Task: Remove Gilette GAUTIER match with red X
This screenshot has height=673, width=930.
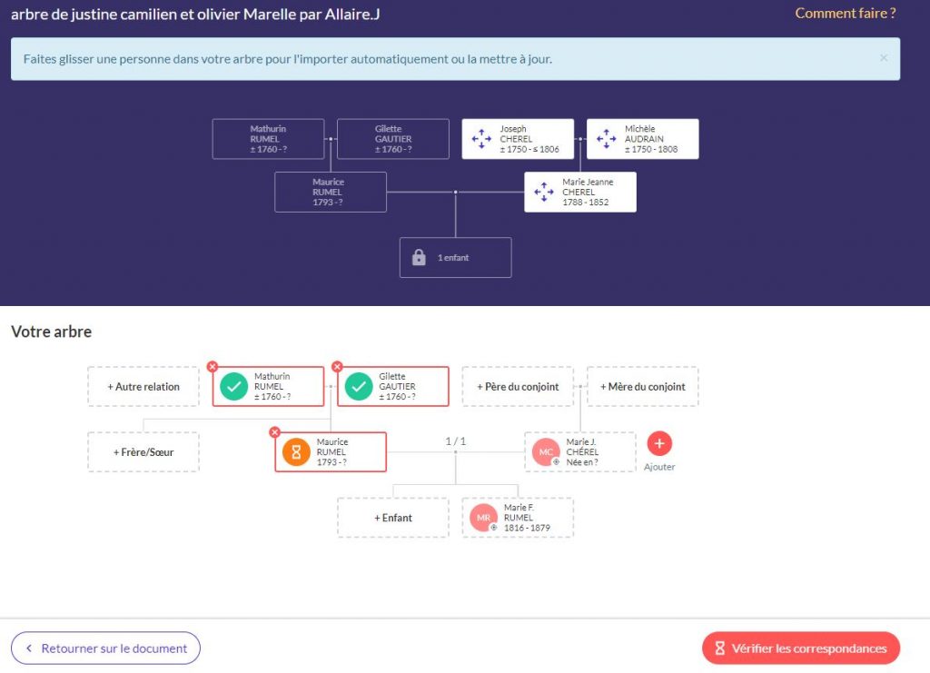Action: tap(337, 367)
